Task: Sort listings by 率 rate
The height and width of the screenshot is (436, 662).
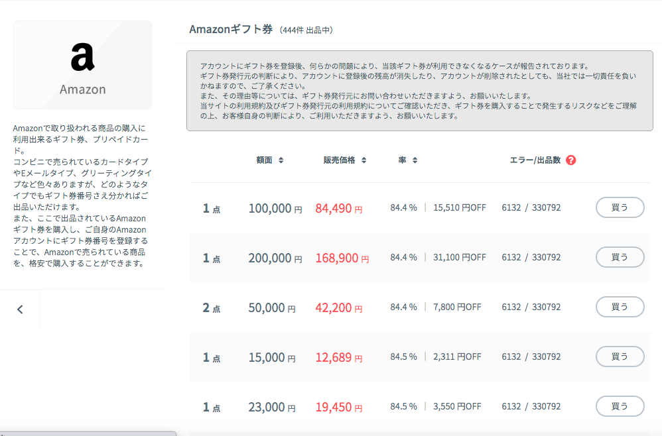Action: [415, 160]
